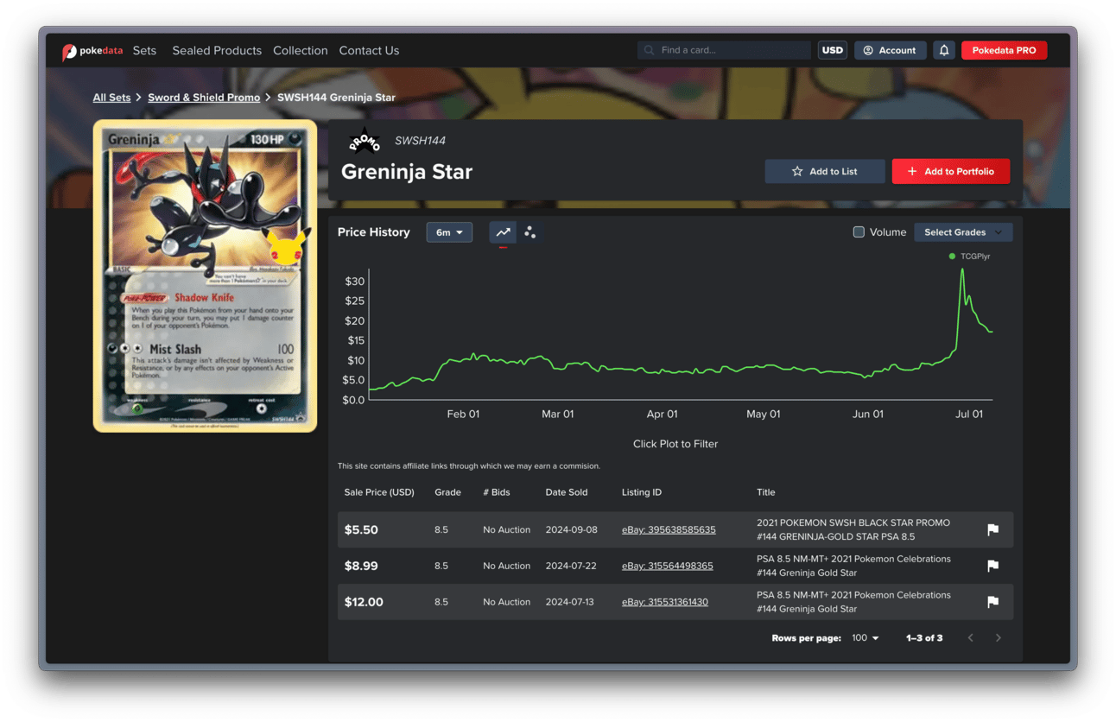
Task: Open eBay listing 395638585635
Action: pyautogui.click(x=669, y=529)
